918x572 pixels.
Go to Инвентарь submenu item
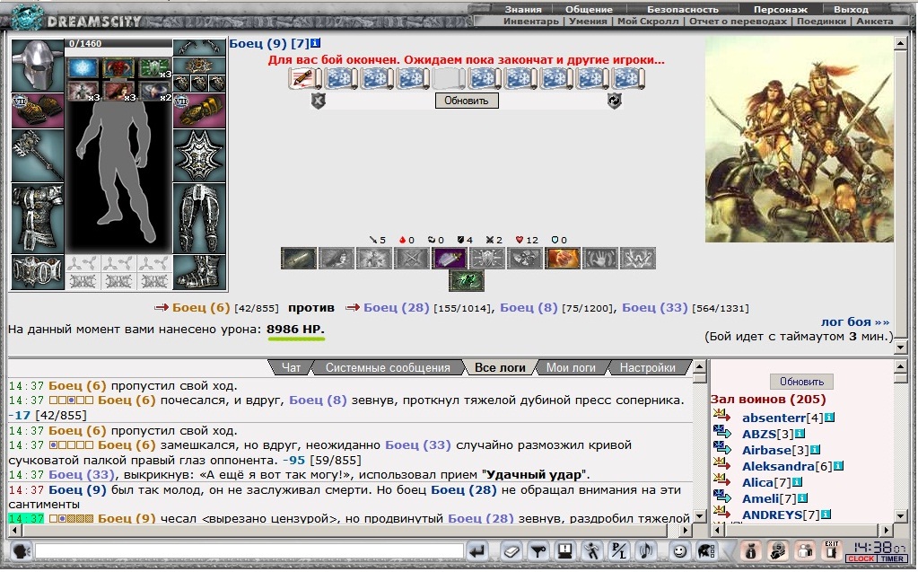(x=531, y=21)
